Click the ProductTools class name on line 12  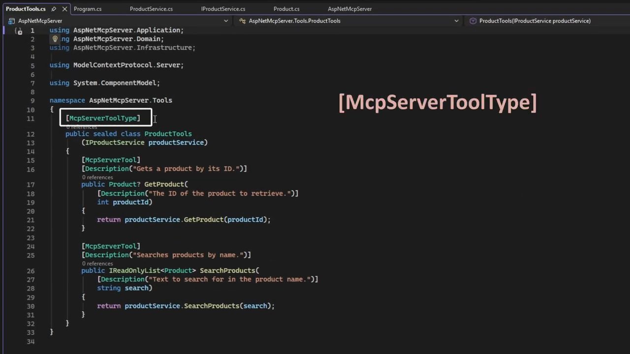pos(168,134)
